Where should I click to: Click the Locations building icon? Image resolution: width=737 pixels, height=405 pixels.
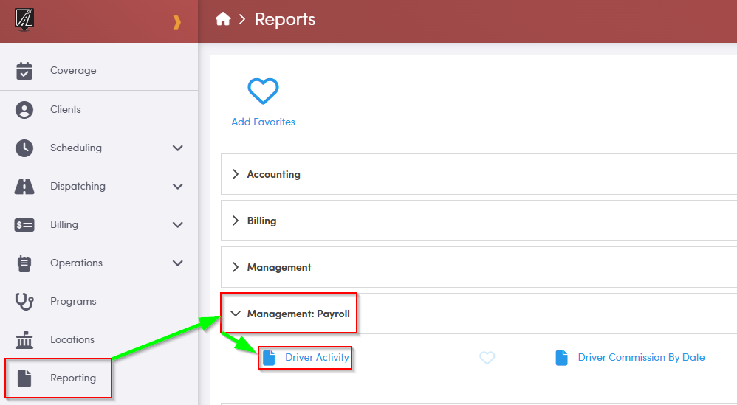coord(24,339)
